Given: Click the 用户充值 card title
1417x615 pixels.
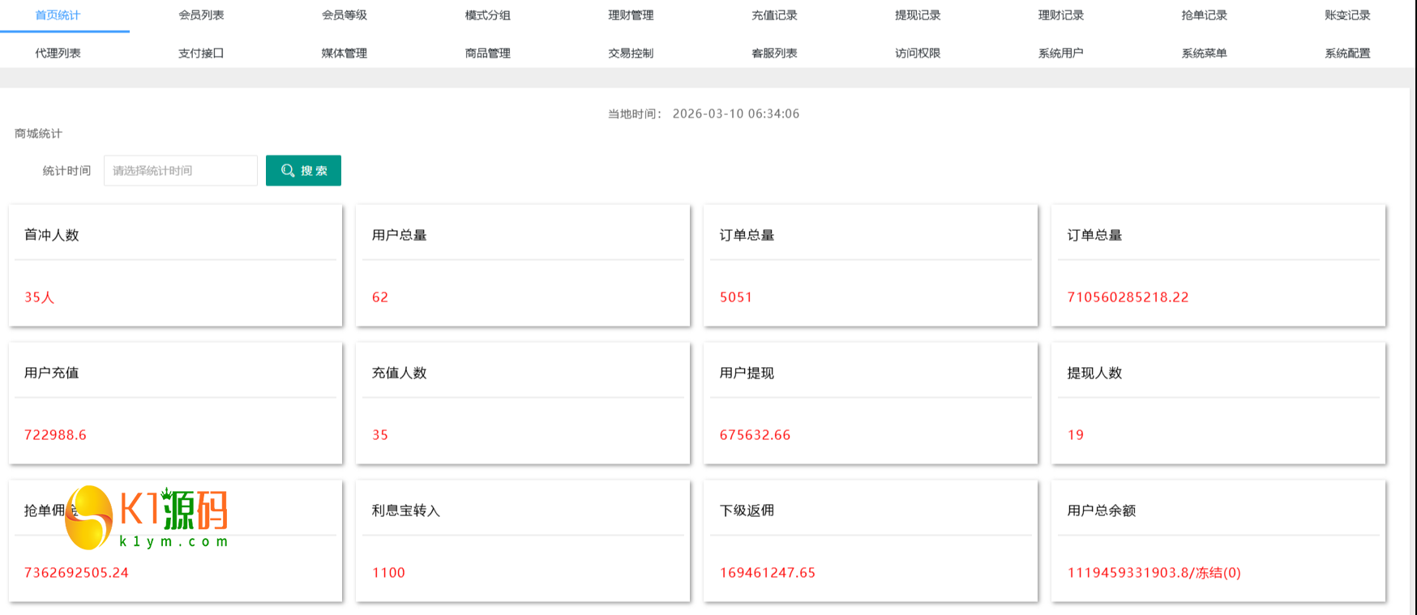Looking at the screenshot, I should [x=51, y=373].
